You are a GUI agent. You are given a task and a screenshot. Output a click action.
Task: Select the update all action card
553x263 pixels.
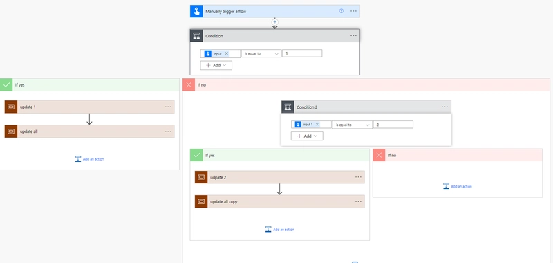tap(90, 131)
